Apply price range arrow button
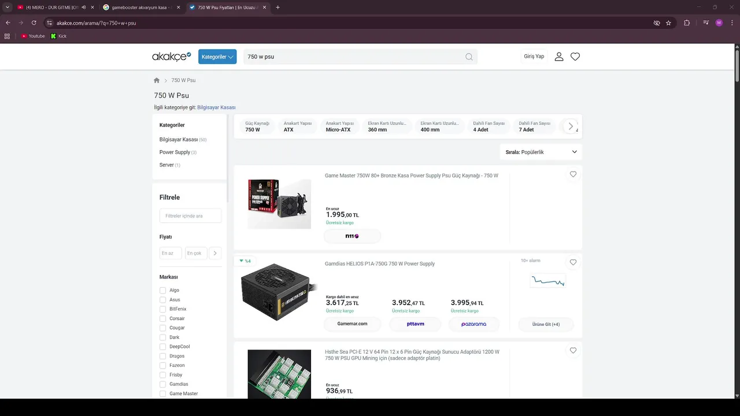740x416 pixels. 215,253
